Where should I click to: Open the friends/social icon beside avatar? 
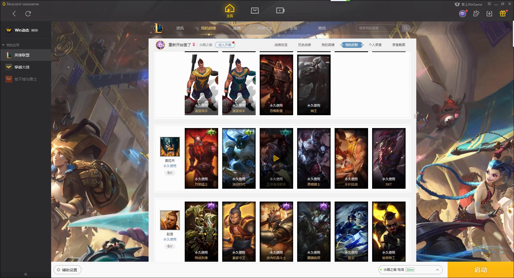(476, 14)
